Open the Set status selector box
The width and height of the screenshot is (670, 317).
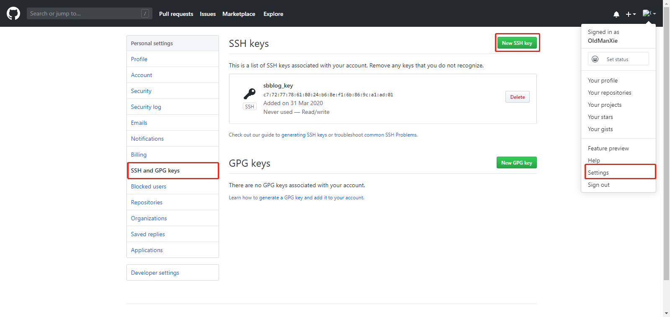618,59
